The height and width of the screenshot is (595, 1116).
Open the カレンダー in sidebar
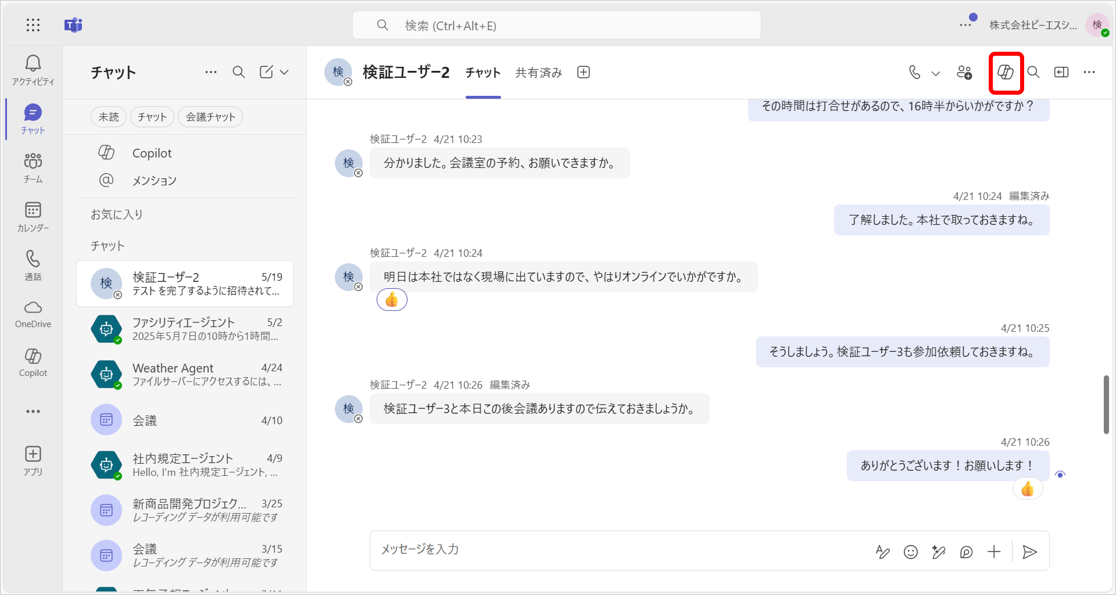point(33,217)
